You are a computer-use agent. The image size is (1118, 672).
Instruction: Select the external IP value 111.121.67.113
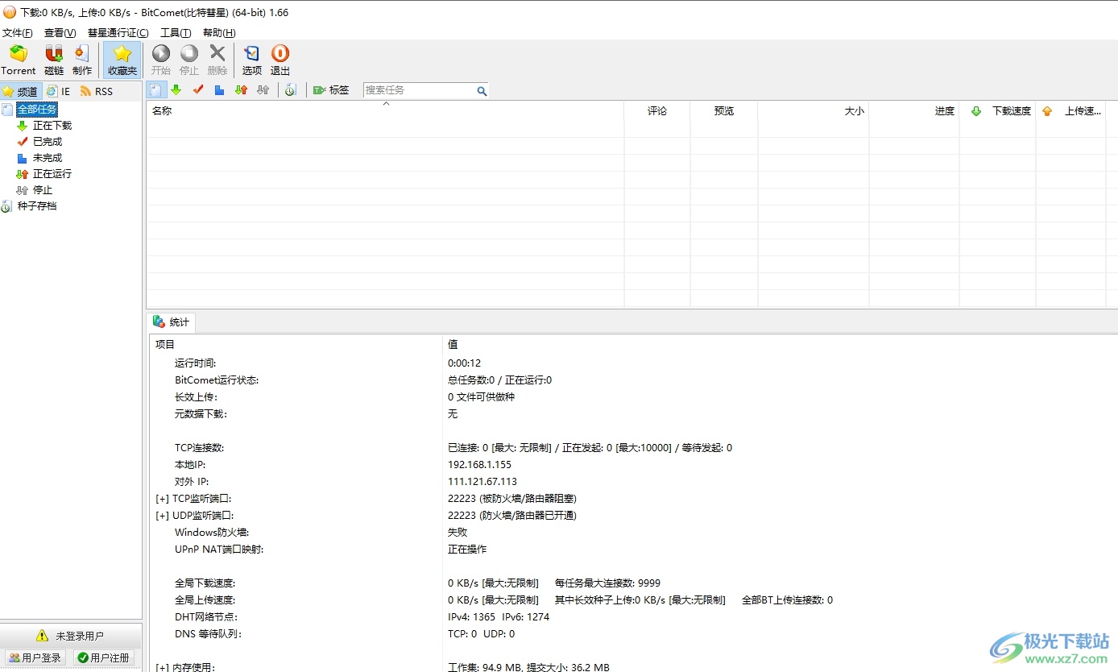[482, 482]
